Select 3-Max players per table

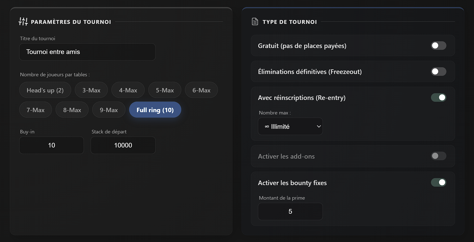coord(91,90)
